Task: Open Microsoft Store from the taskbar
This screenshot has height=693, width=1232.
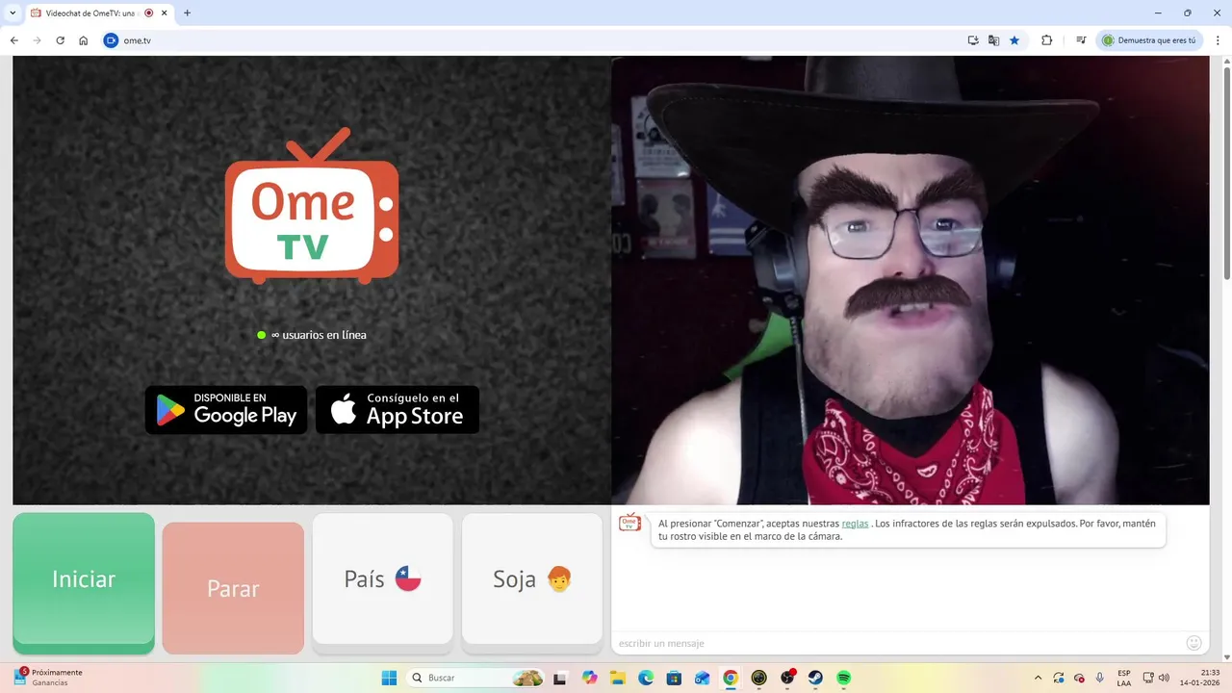Action: [674, 678]
